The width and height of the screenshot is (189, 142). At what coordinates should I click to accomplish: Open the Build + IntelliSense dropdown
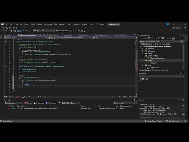[x=71, y=103]
